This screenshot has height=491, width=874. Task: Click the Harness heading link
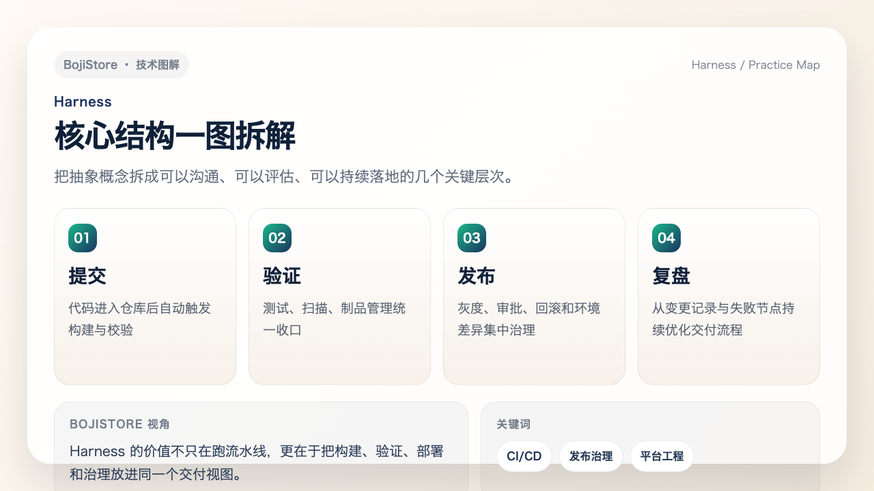point(83,101)
